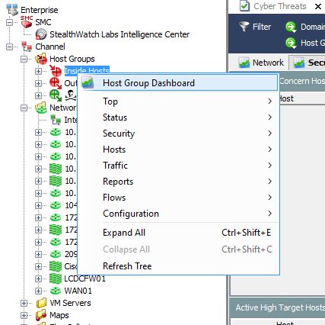This screenshot has height=325, width=325.
Task: Open the Top submenu
Action: tap(178, 101)
